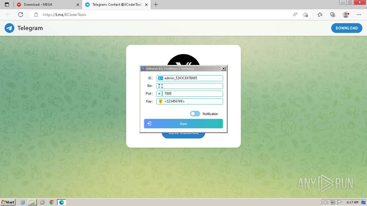Image resolution: width=367 pixels, height=206 pixels.
Task: Open the network status tray icon
Action: (x=333, y=202)
